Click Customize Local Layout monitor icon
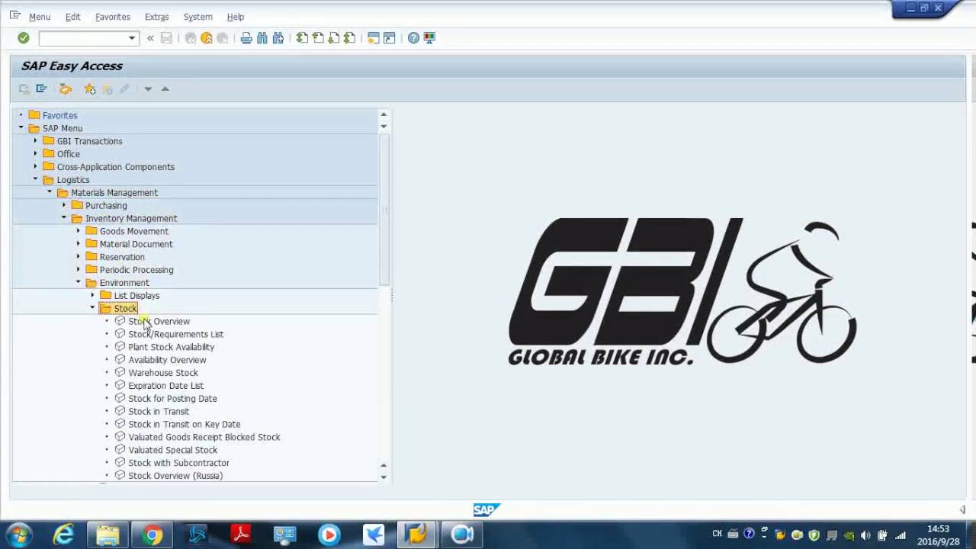Viewport: 976px width, 549px height. (x=429, y=37)
